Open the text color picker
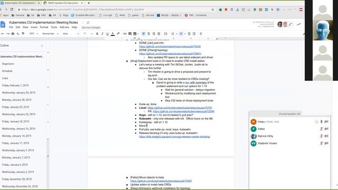338x190 pixels. point(112,34)
